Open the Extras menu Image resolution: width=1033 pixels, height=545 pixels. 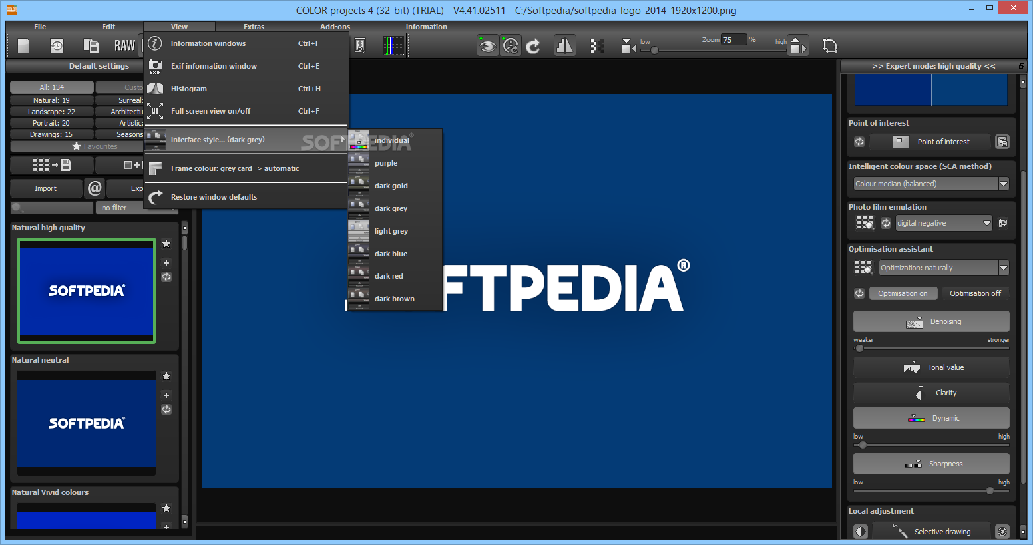pyautogui.click(x=254, y=27)
